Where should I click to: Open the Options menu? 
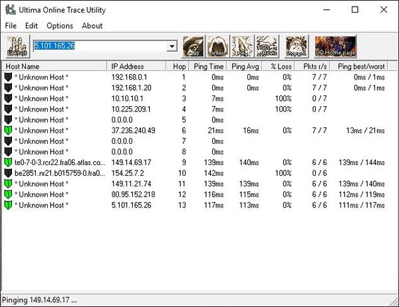[x=60, y=26]
